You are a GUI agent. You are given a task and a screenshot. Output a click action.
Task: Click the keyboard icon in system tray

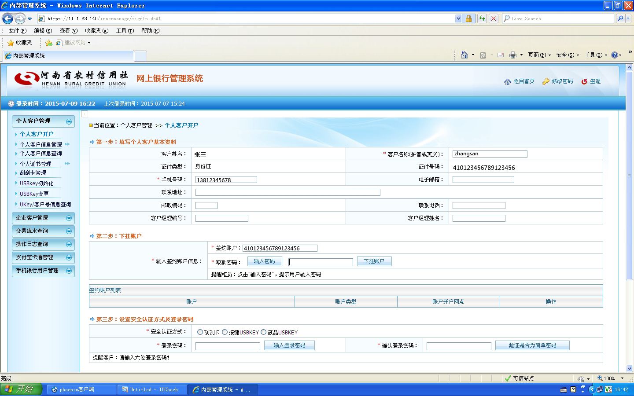coord(564,389)
